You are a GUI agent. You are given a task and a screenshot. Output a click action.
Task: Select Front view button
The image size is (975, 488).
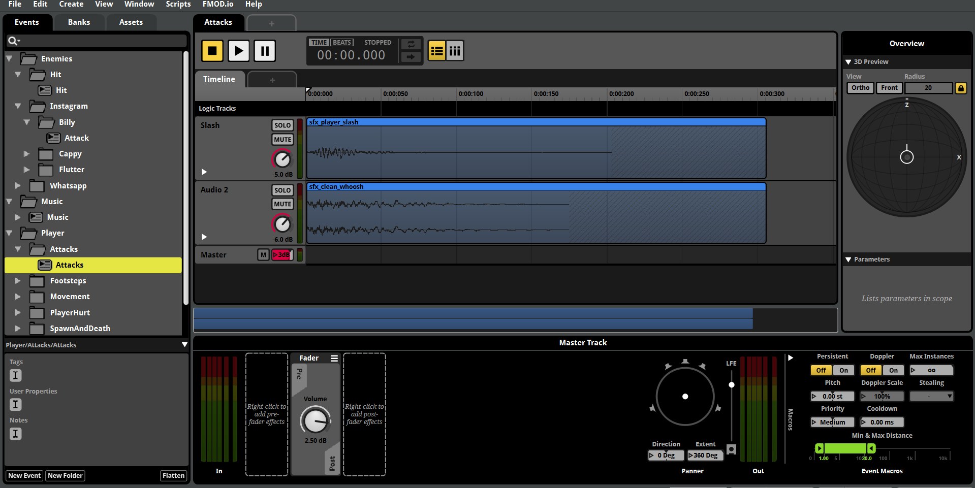point(889,88)
